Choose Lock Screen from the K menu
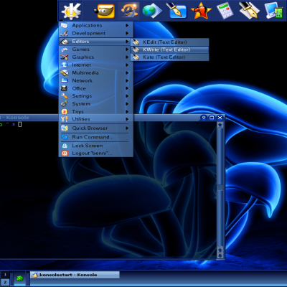287x287 pixels. click(95, 146)
